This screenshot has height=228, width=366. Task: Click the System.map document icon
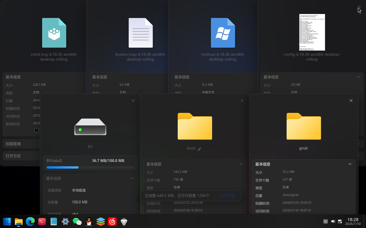click(141, 33)
